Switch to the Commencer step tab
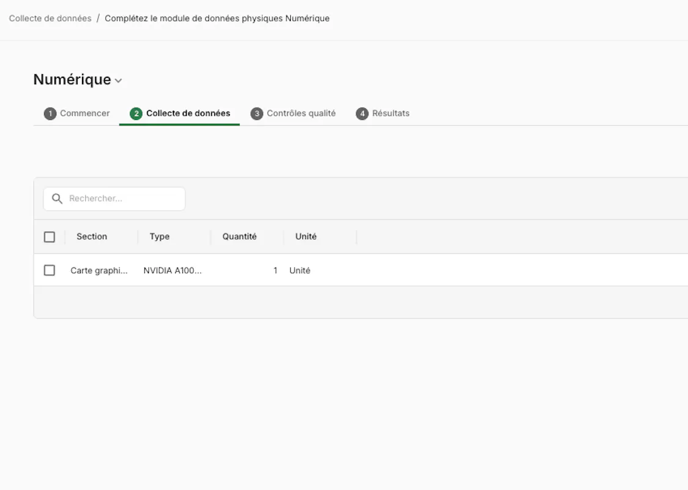 click(77, 113)
